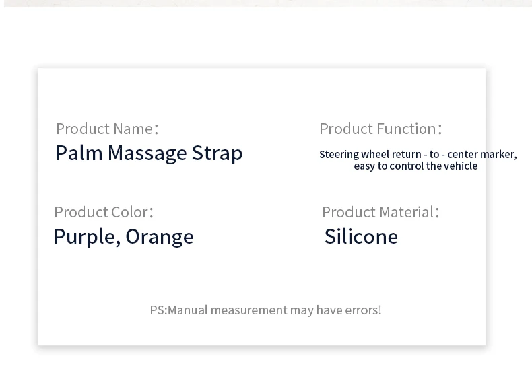Click the Product Material label

tap(380, 212)
